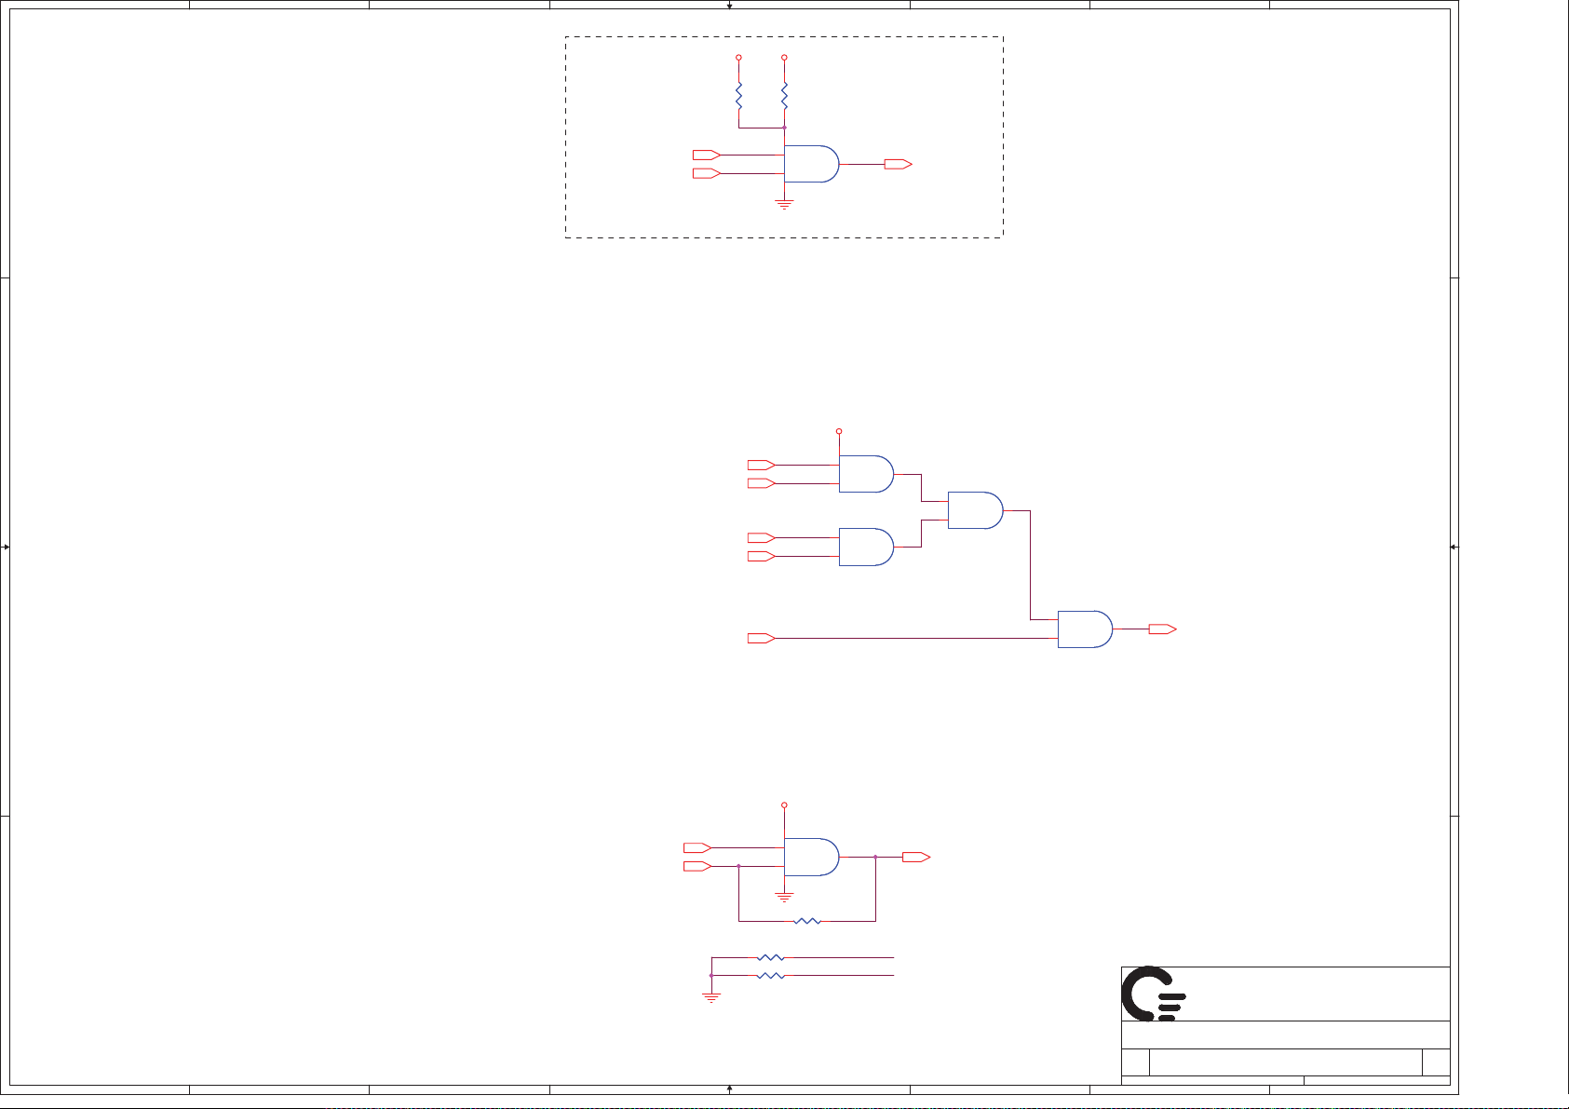Click the input port with the long wire to the final gate
Image resolution: width=1569 pixels, height=1109 pixels.
point(762,639)
